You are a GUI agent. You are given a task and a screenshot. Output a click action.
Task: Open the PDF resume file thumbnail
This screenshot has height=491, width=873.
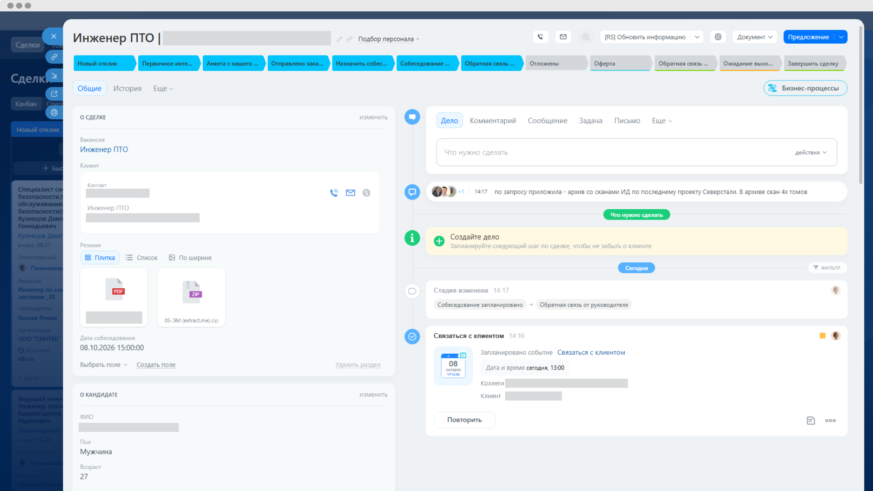(114, 297)
